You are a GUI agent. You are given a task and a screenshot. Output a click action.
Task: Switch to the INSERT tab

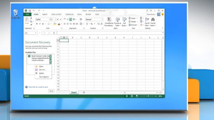pyautogui.click(x=45, y=14)
